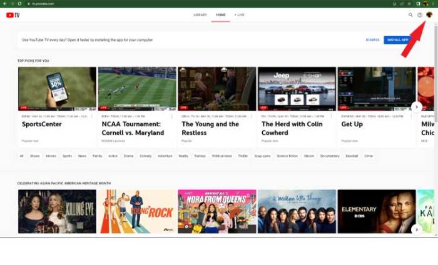This screenshot has width=438, height=265.
Task: Select the Political news filter chip
Action: 222,156
